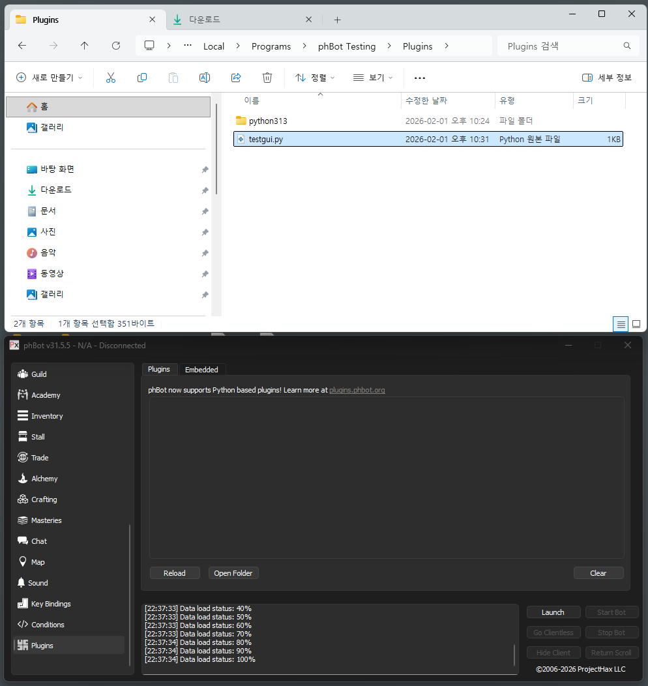The height and width of the screenshot is (686, 648).
Task: Select the Key Bindings entry
Action: 50,604
